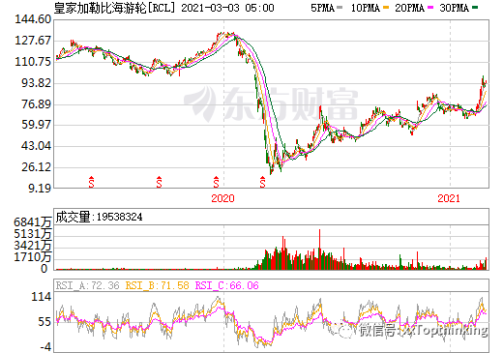Click the 5131万 volume axis label
The height and width of the screenshot is (353, 503).
click(x=33, y=234)
